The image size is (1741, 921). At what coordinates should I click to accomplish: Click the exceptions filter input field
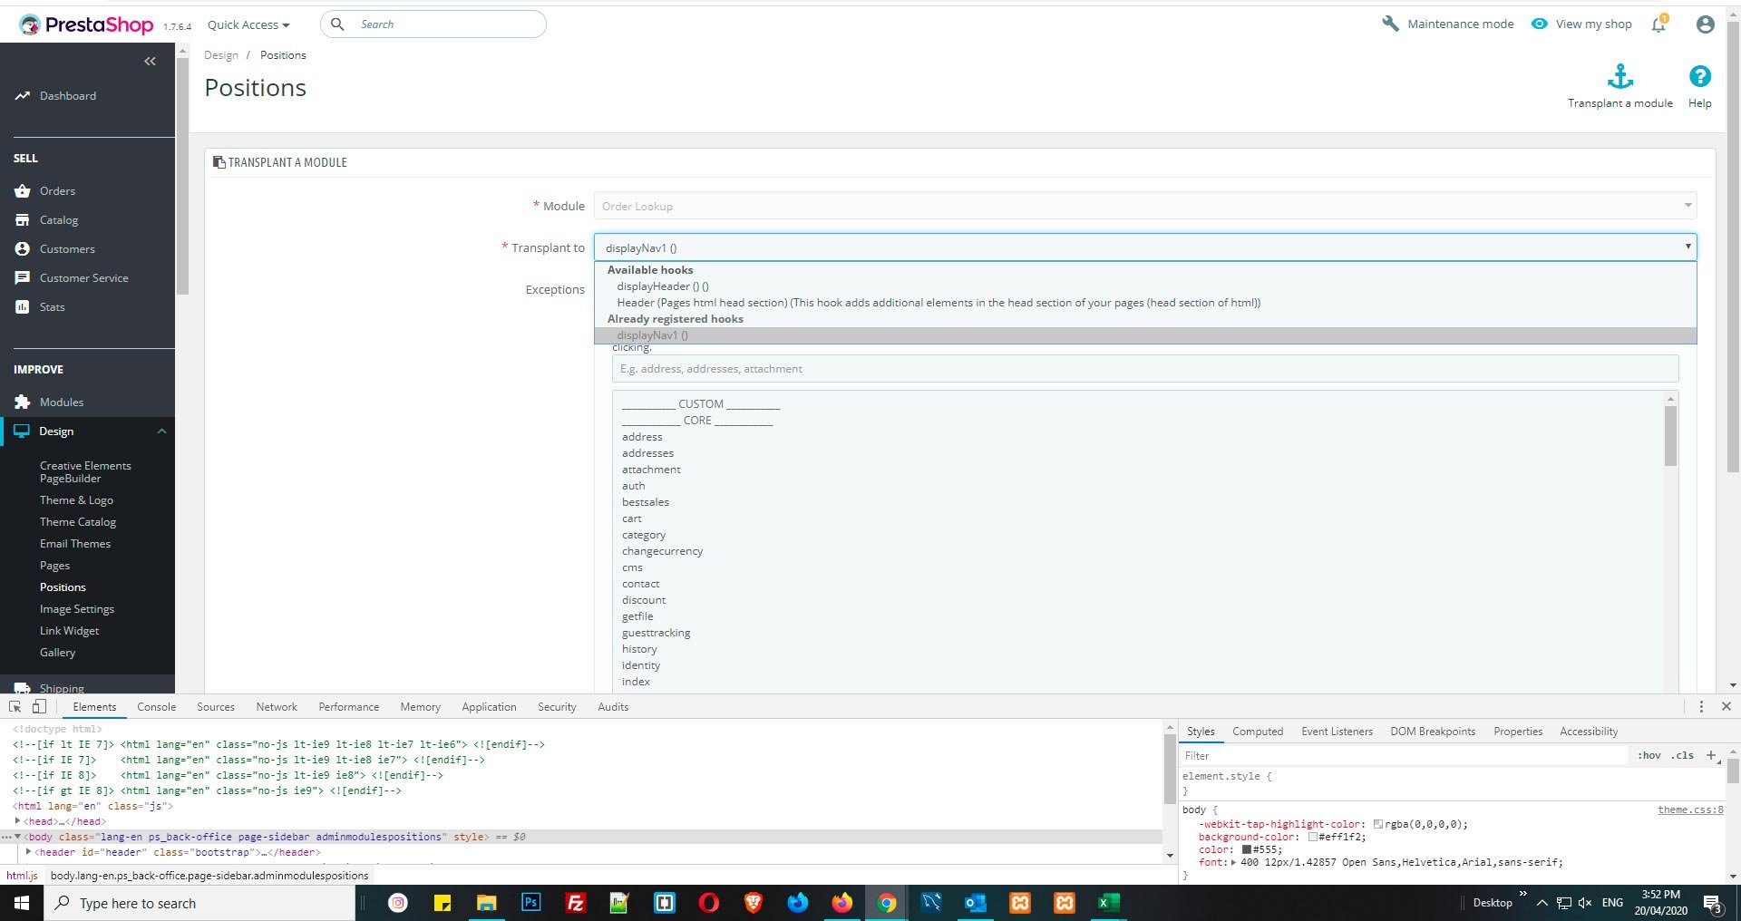point(1145,369)
